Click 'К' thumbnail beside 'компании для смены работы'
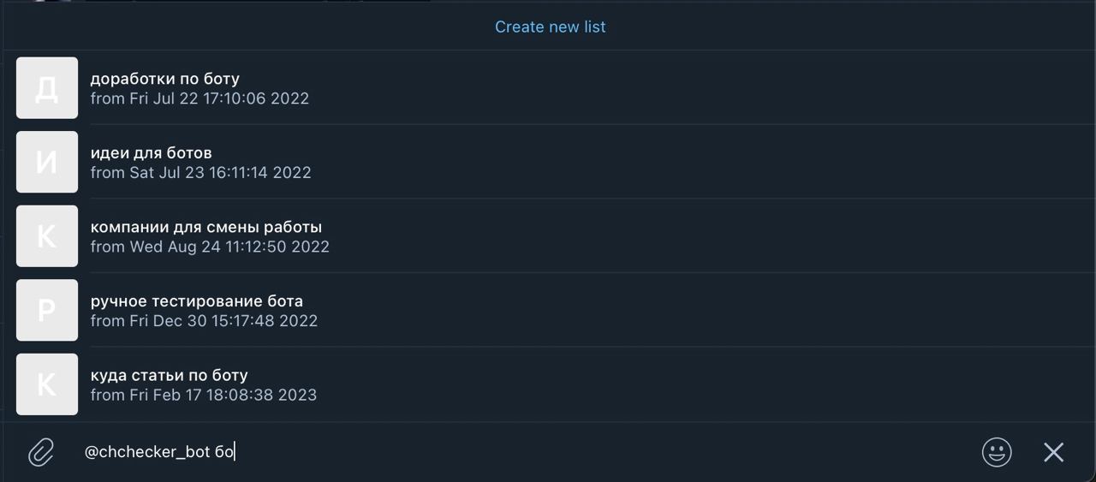The image size is (1096, 482). click(47, 236)
